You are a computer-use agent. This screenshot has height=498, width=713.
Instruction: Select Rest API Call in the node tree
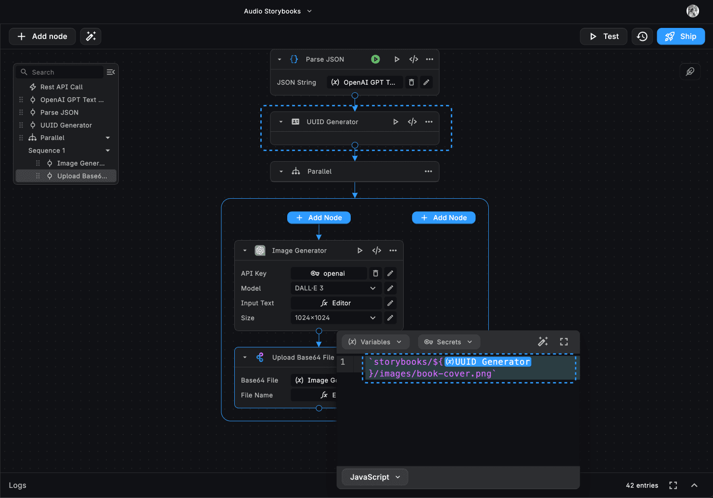(61, 87)
